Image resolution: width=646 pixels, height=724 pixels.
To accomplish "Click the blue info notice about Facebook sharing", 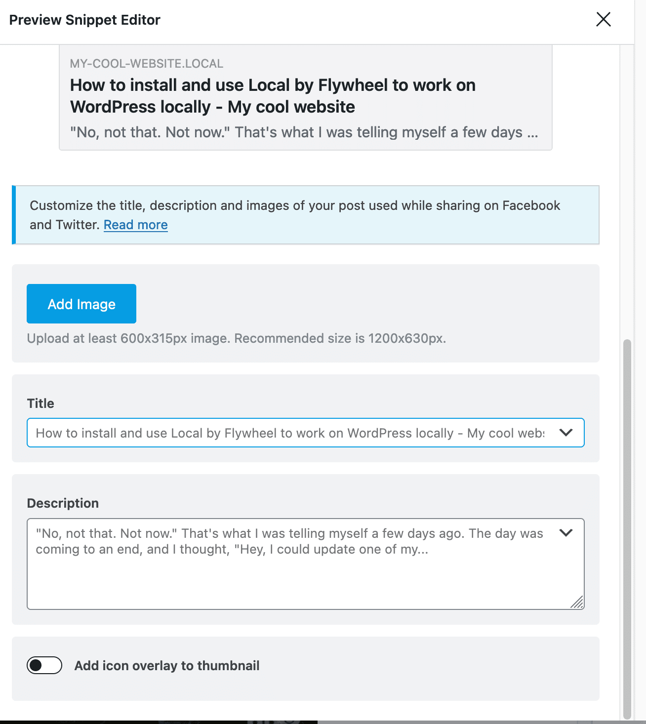I will point(305,215).
